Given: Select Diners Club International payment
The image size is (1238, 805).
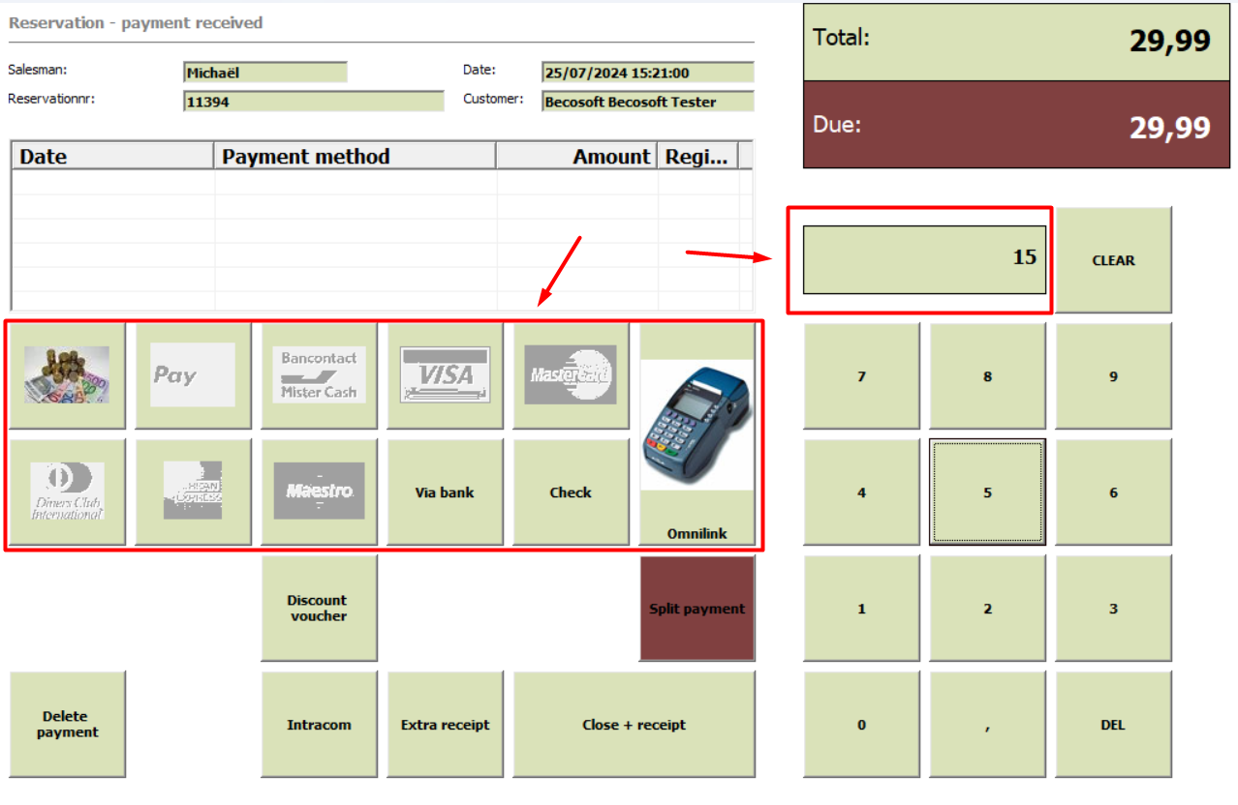Looking at the screenshot, I should click(x=68, y=492).
